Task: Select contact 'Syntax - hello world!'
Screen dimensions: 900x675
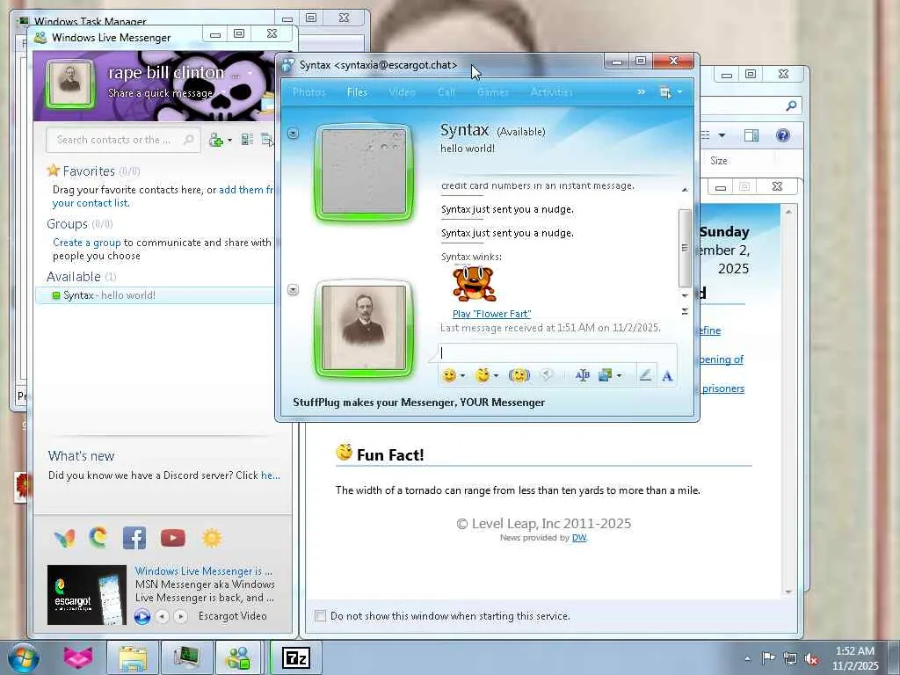Action: tap(155, 295)
